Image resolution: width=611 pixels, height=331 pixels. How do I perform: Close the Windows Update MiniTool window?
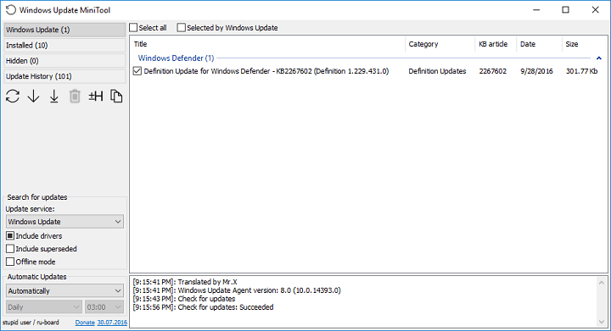(x=595, y=10)
